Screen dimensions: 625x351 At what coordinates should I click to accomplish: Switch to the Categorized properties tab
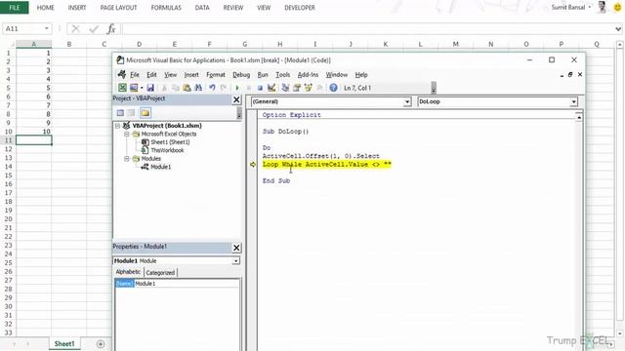coord(160,273)
